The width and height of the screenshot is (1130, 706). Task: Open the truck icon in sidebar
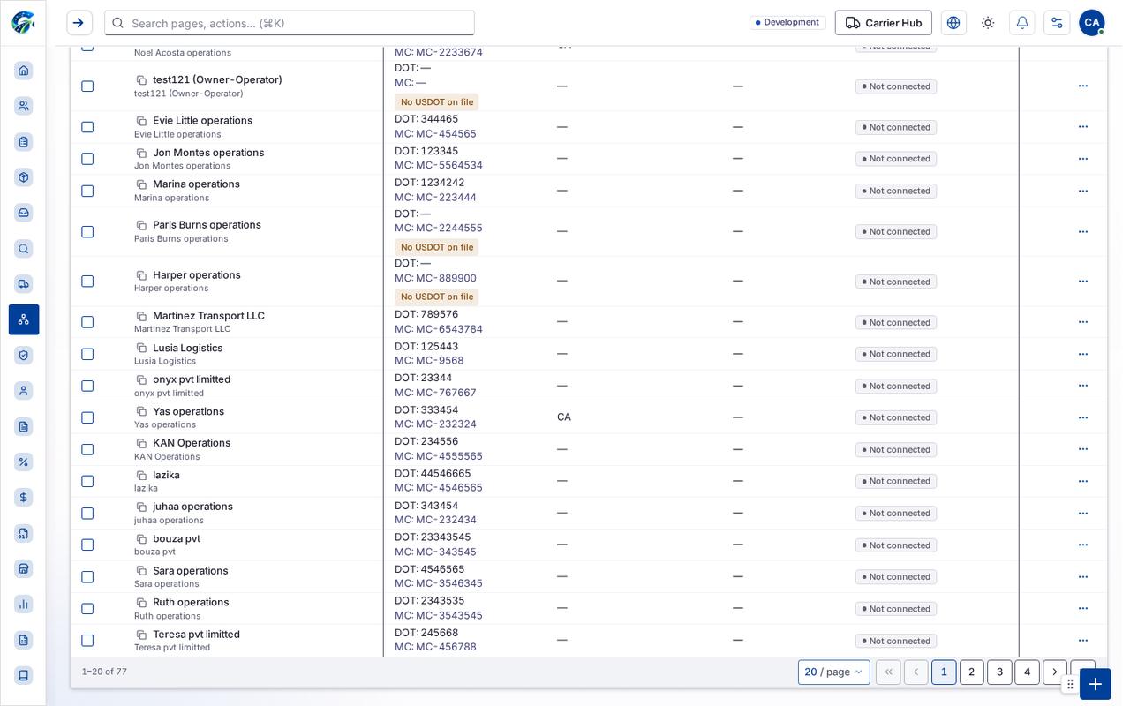click(24, 284)
